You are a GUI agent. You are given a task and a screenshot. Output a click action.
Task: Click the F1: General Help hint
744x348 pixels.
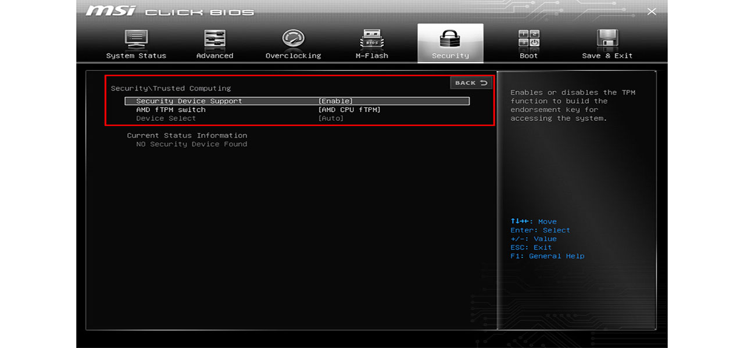547,256
